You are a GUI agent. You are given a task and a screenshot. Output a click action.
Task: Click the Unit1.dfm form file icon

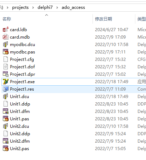pyautogui.click(x=6, y=111)
